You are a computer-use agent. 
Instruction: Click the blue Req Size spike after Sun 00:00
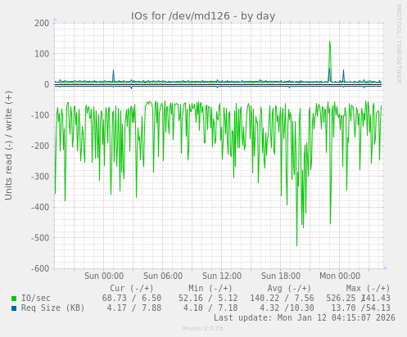114,75
